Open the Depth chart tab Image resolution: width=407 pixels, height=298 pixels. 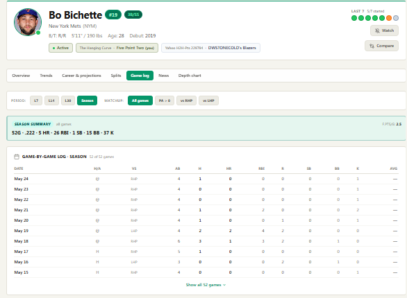(x=190, y=76)
